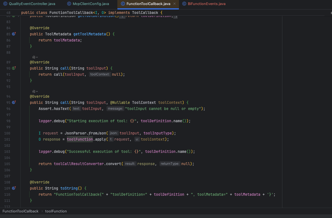Click the 'result:' inlay hint
The image size is (332, 218).
pyautogui.click(x=130, y=164)
